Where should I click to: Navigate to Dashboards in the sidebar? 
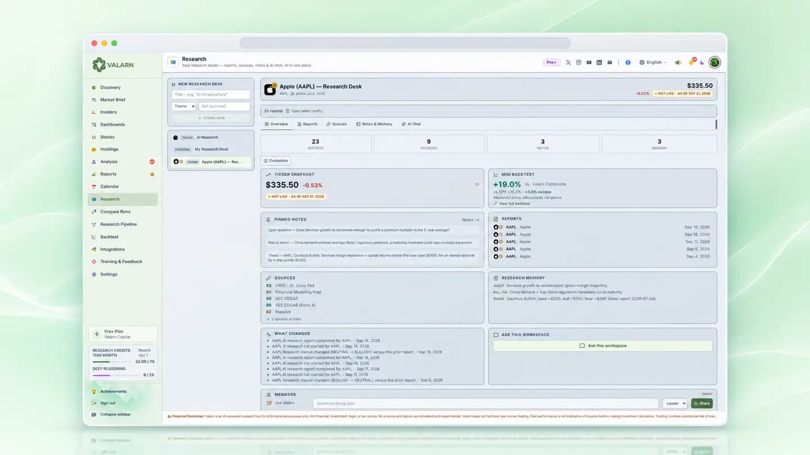(x=123, y=125)
